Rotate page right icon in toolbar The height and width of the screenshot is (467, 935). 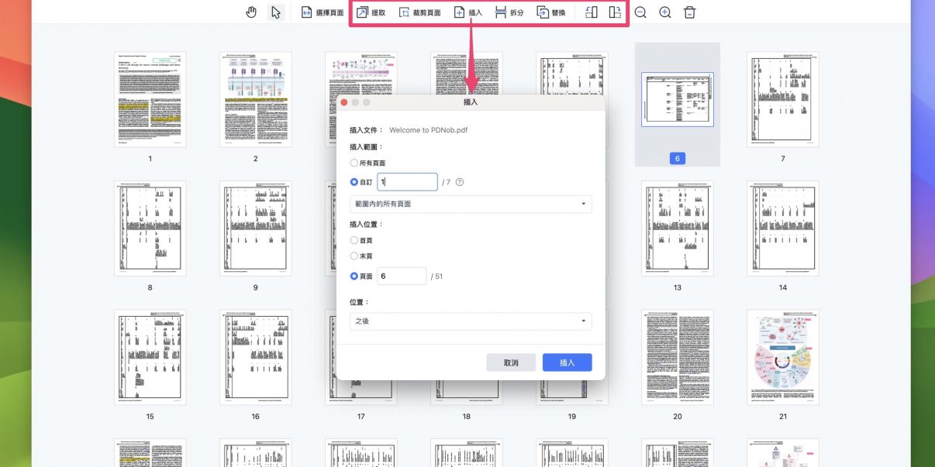tap(615, 12)
